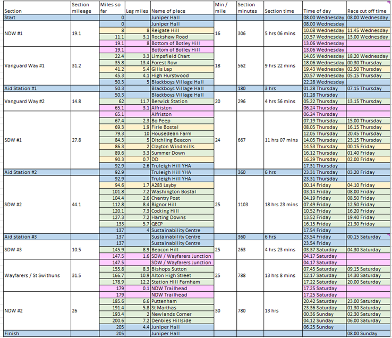Image resolution: width=392 pixels, height=338 pixels.
Task: Select the '03.20 Friday' cut off cell
Action: pos(368,172)
